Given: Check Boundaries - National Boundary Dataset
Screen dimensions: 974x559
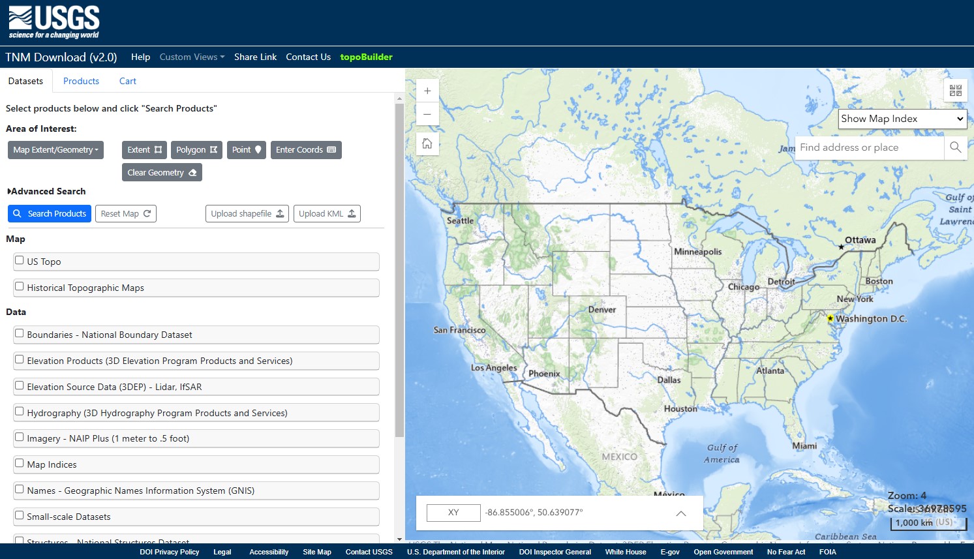Looking at the screenshot, I should 20,333.
